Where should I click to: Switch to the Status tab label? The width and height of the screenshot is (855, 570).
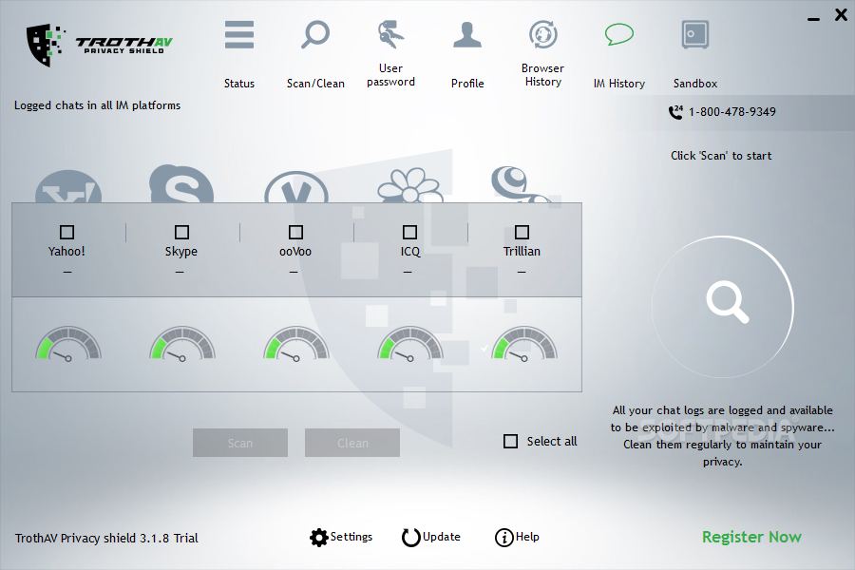[x=238, y=84]
